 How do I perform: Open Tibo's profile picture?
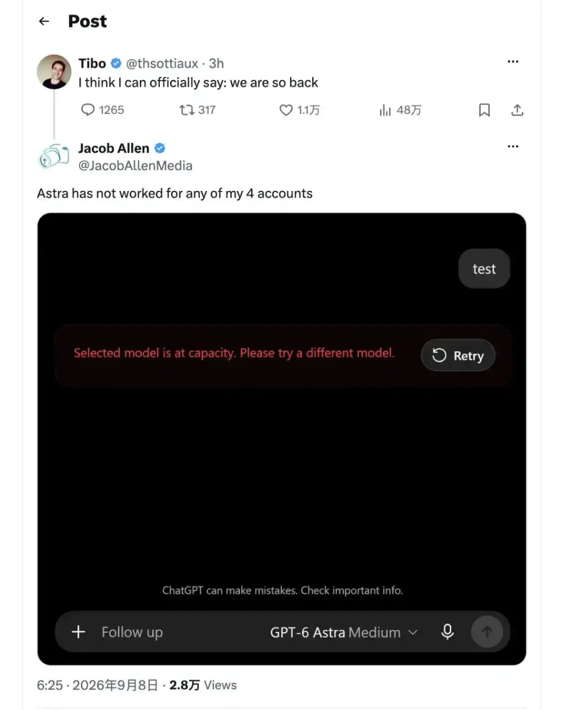pyautogui.click(x=54, y=72)
